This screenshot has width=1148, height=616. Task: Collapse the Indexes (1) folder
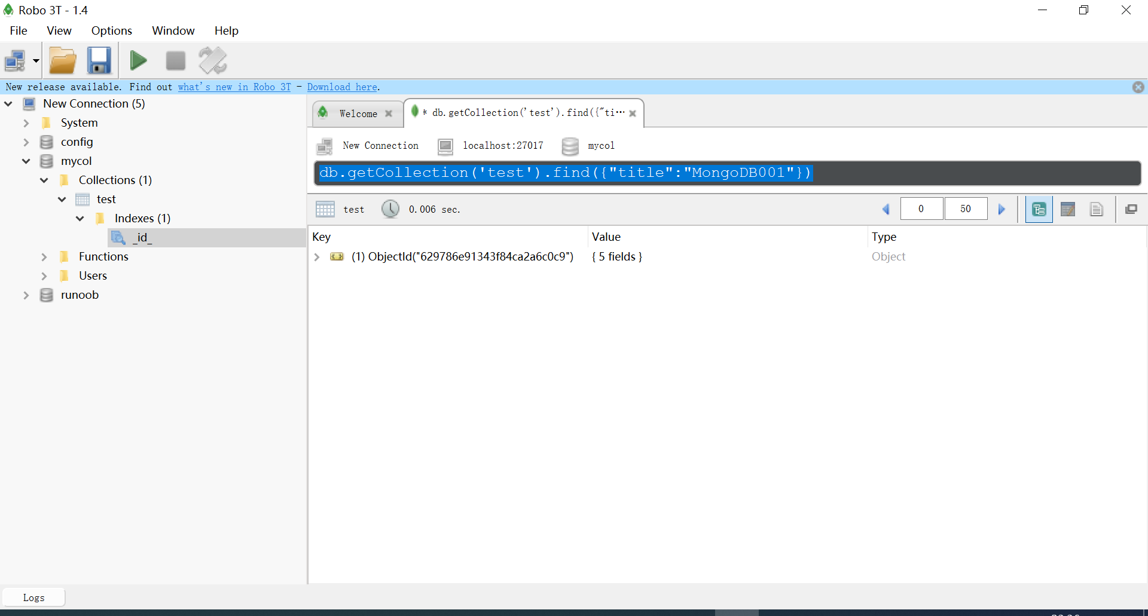click(x=80, y=219)
